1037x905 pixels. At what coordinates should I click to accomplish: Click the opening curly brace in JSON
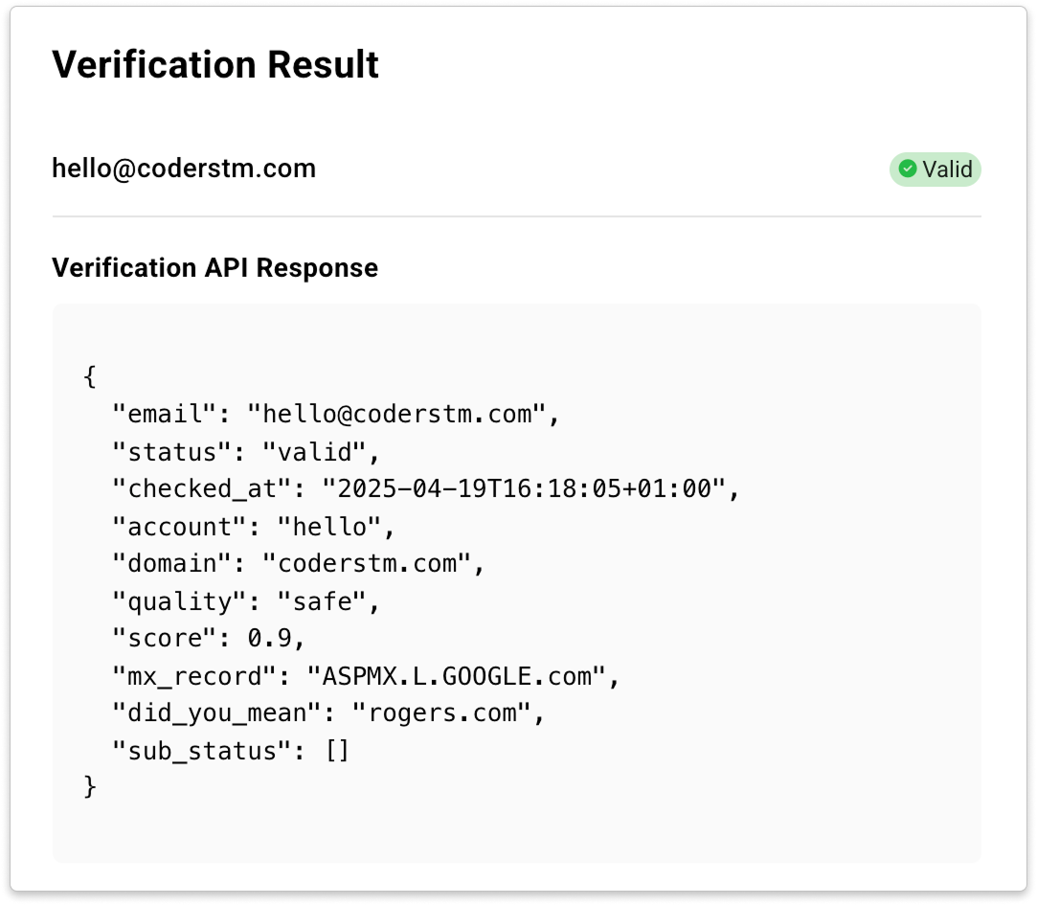91,376
